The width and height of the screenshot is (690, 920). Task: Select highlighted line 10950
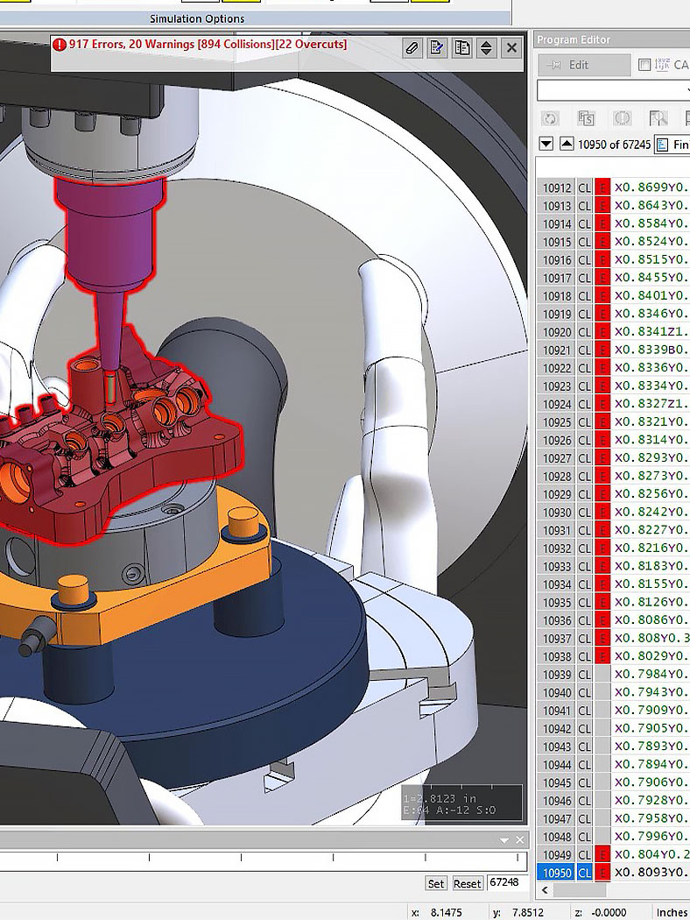click(613, 873)
